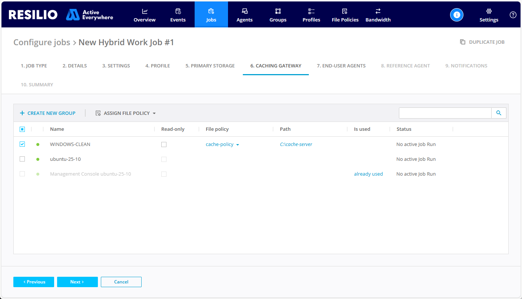Expand the Assign File Policy dropdown
The height and width of the screenshot is (299, 522).
(x=126, y=113)
